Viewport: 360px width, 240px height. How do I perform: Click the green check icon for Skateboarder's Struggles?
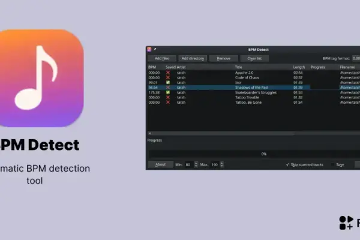[168, 92]
